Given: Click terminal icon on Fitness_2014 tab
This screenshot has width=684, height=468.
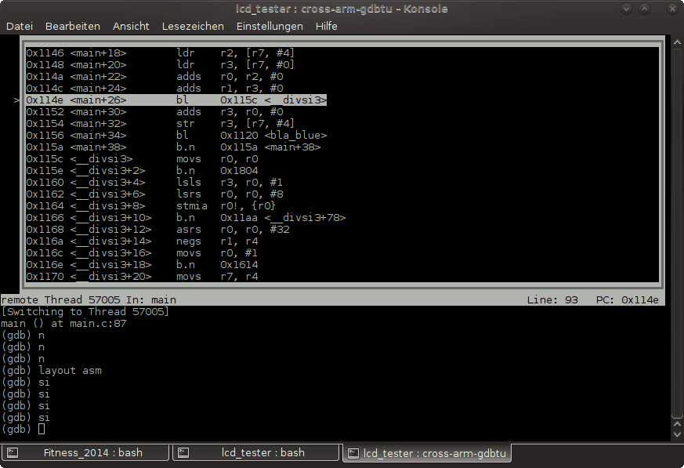Looking at the screenshot, I should 13,453.
